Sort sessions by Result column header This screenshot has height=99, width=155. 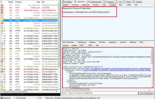[11, 2]
